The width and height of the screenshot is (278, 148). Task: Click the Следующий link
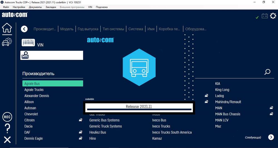click(253, 137)
